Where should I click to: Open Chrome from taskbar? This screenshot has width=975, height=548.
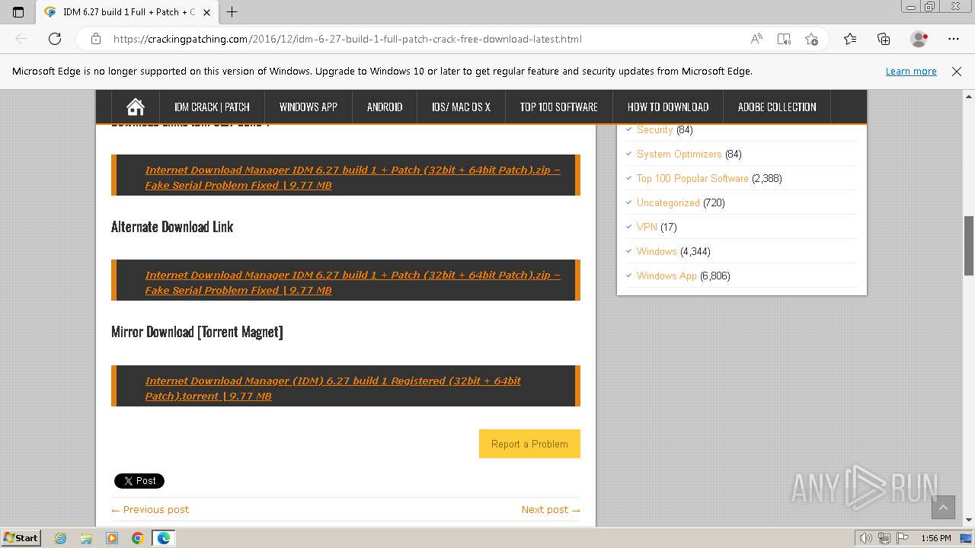coord(138,538)
